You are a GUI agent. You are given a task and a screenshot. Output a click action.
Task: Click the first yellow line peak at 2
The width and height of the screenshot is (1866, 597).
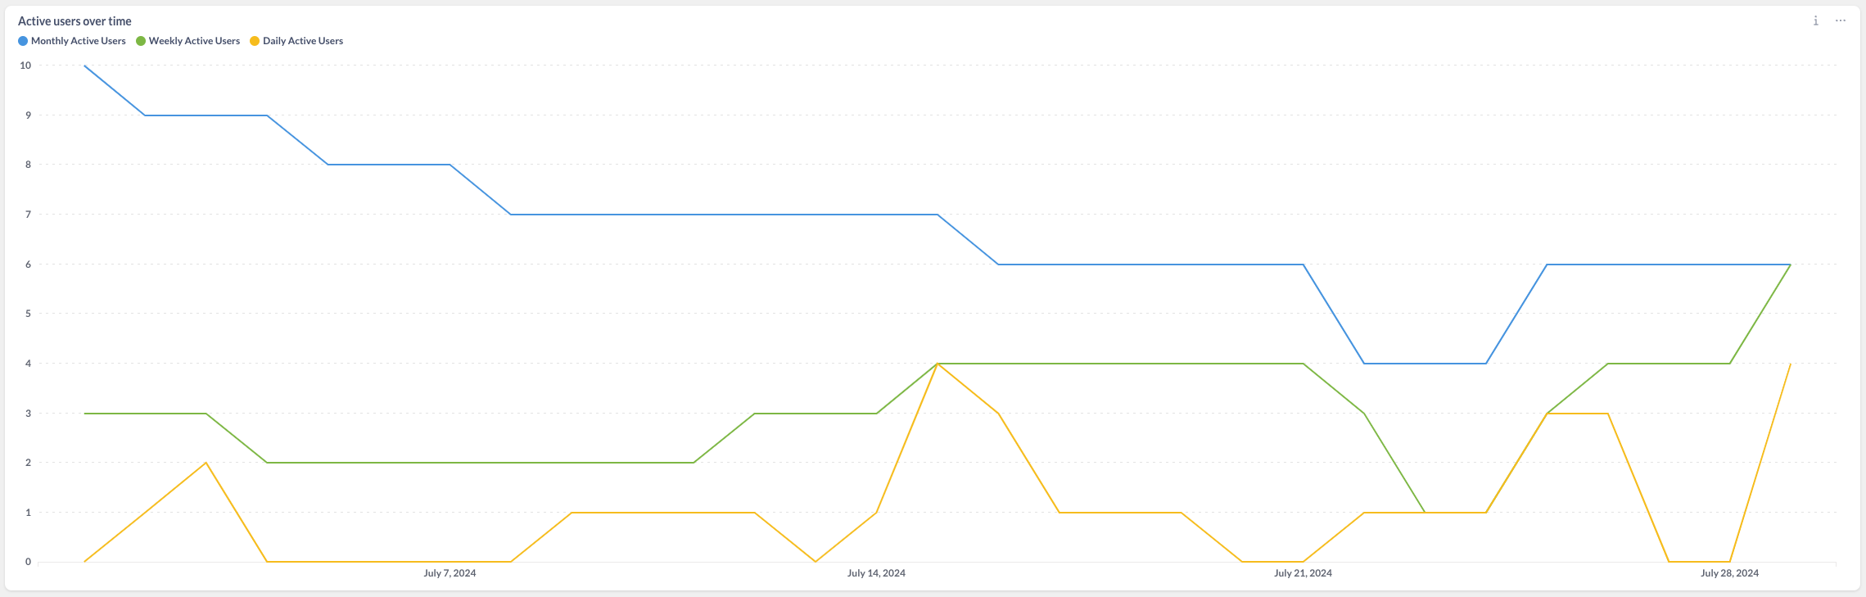point(206,463)
